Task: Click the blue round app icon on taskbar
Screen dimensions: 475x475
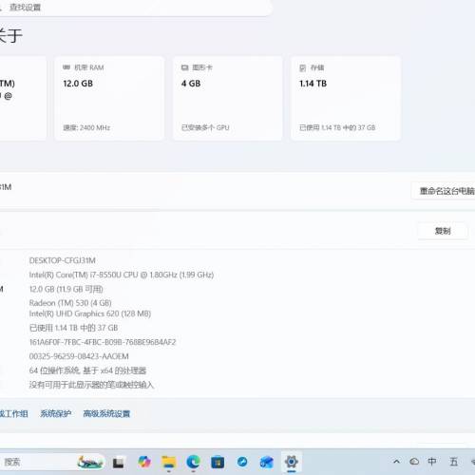Action: coord(242,462)
